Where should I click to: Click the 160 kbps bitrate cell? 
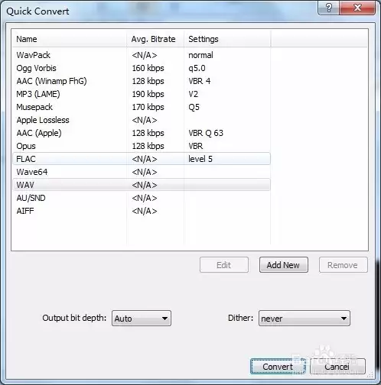coord(148,68)
